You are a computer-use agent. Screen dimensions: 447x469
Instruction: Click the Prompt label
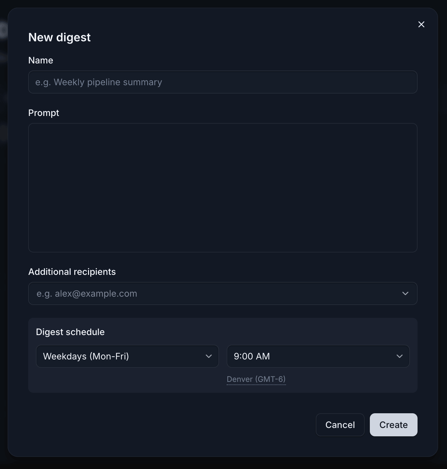44,113
